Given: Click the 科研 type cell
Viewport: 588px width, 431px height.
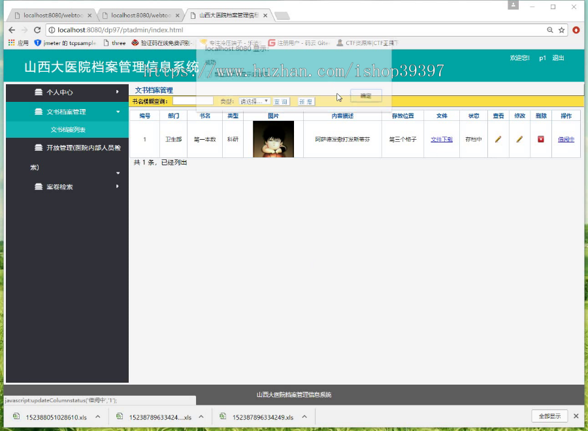Looking at the screenshot, I should 233,139.
